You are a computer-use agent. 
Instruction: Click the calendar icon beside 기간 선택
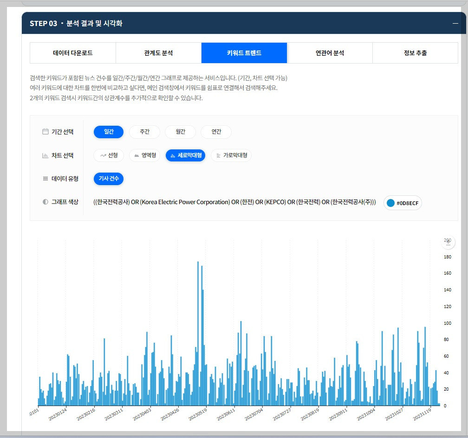(45, 132)
